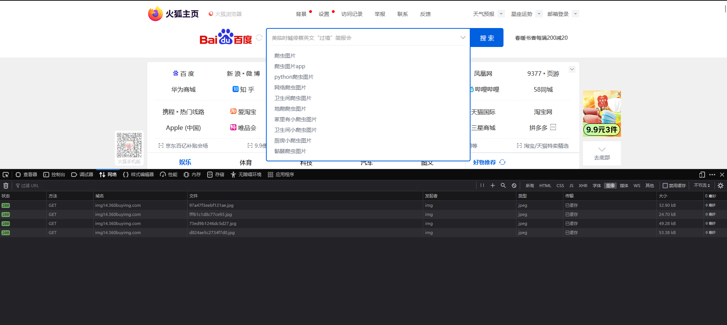Screen dimensions: 727x325
Task: Filter requests by 字体
Action: pyautogui.click(x=597, y=186)
